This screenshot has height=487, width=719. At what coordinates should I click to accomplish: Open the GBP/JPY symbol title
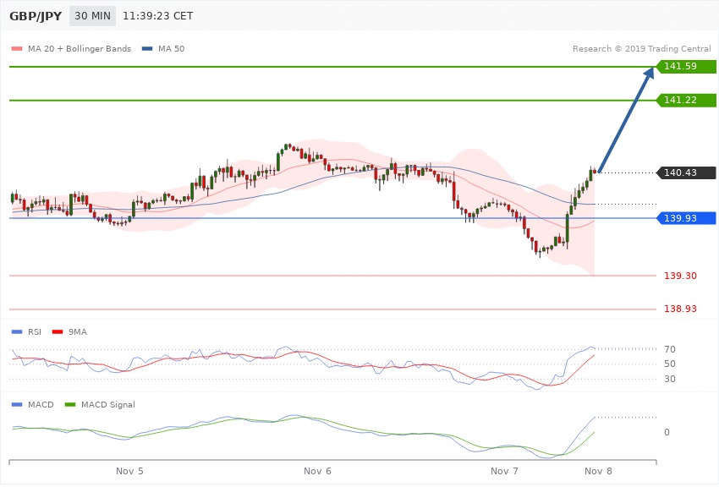point(35,16)
